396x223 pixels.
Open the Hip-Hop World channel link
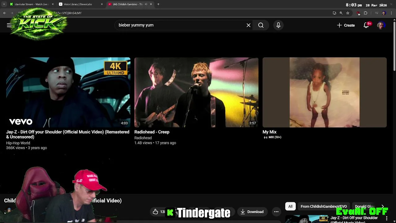pyautogui.click(x=18, y=143)
